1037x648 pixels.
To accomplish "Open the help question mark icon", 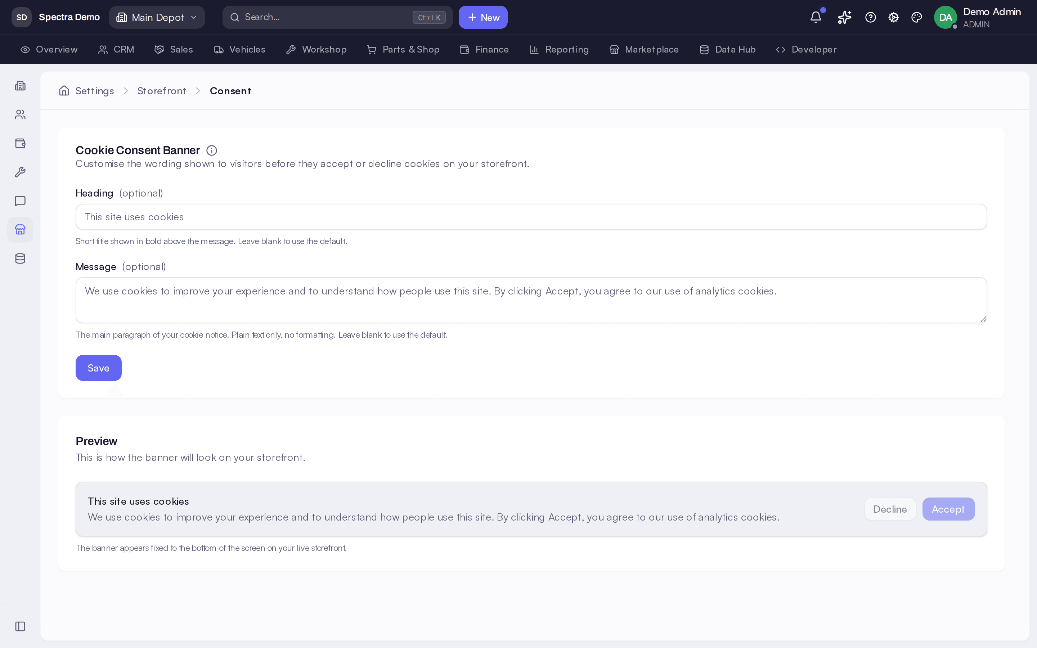I will (870, 17).
